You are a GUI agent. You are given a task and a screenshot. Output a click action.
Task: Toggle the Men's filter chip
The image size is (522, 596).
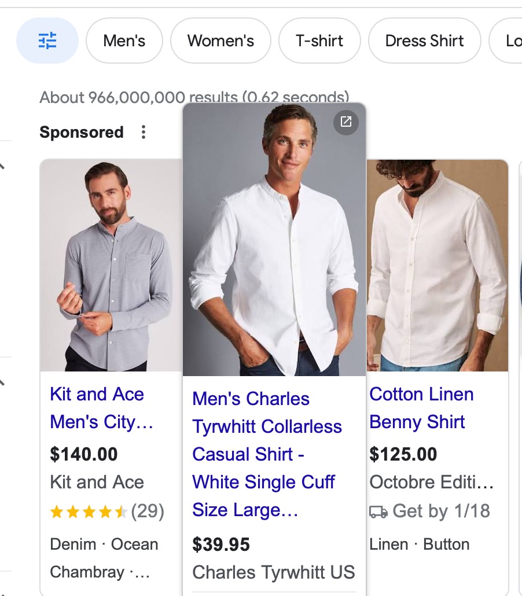[x=124, y=41]
